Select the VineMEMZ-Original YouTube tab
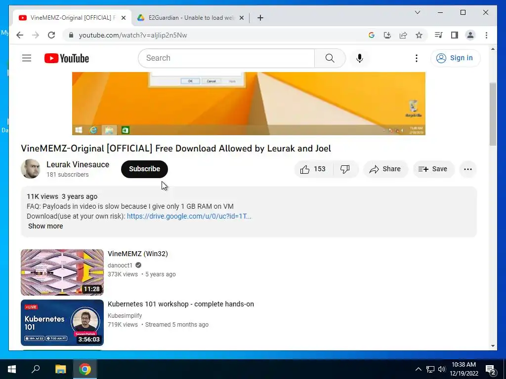Screen dimensions: 506x379 click(x=72, y=18)
